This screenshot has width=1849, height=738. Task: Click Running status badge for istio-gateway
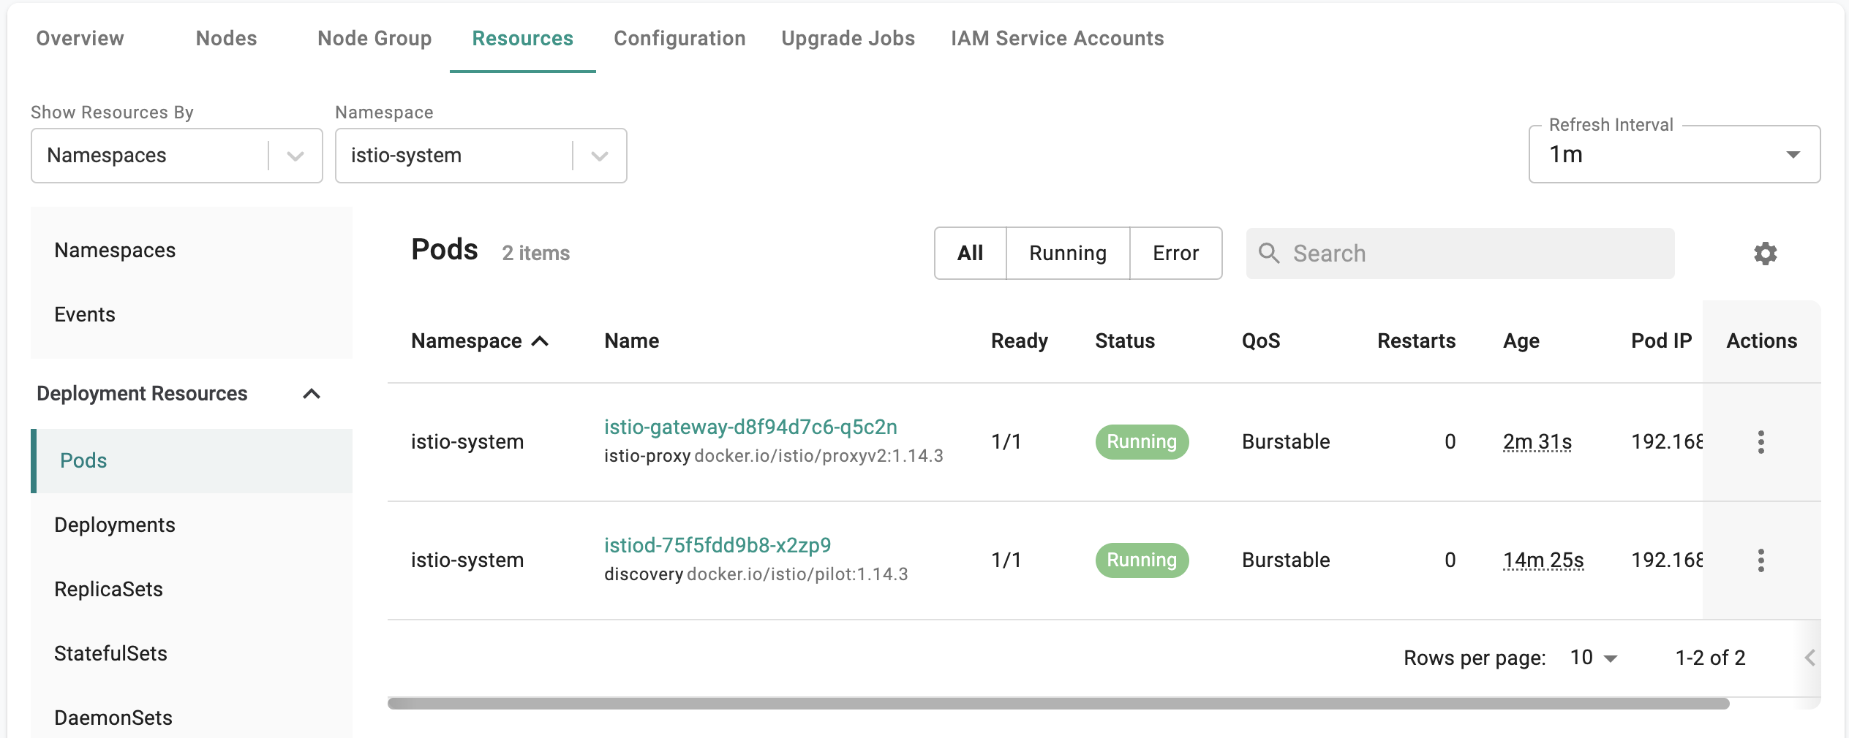click(x=1142, y=442)
